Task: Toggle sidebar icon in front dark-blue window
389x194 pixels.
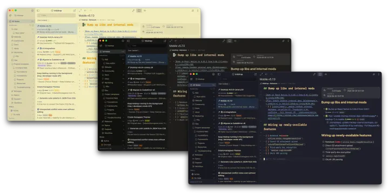Action: coord(219,74)
